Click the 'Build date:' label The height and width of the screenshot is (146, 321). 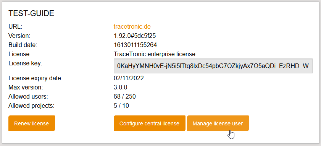23,45
